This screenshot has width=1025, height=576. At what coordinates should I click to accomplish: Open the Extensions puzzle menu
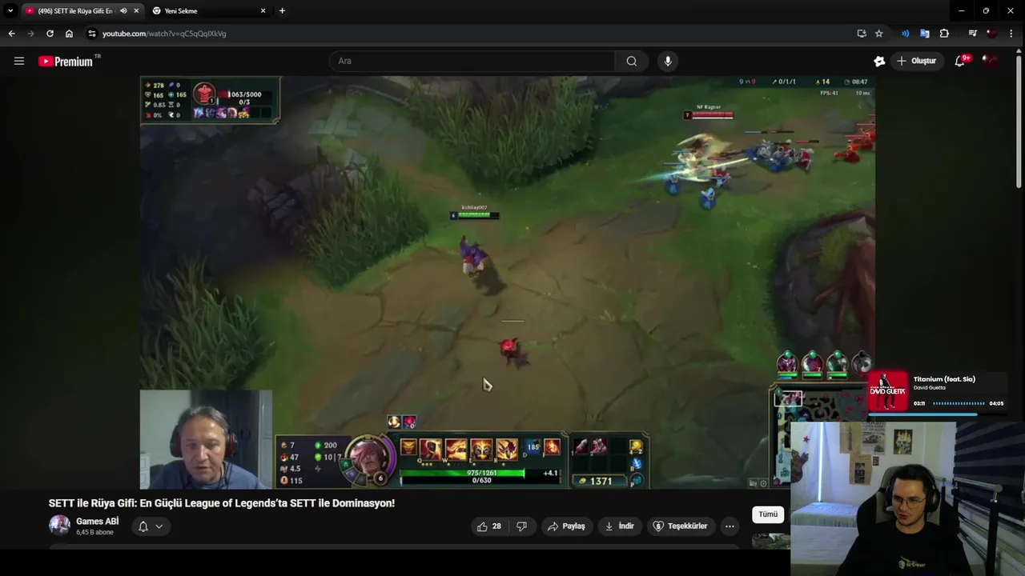click(944, 34)
